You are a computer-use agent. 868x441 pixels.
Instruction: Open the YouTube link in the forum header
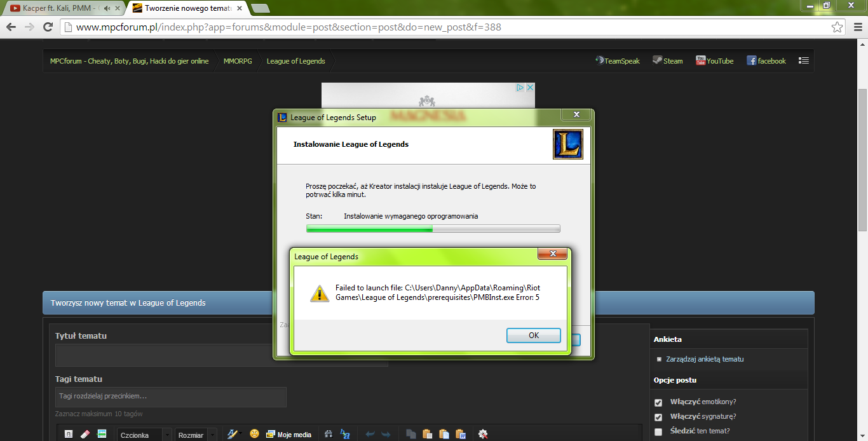pyautogui.click(x=715, y=61)
